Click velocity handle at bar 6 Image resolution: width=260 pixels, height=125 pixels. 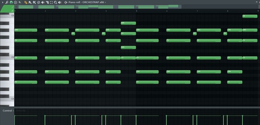coord(167,116)
